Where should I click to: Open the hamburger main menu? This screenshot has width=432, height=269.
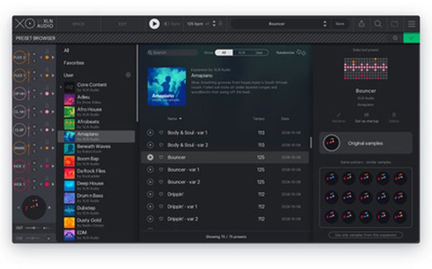point(412,24)
